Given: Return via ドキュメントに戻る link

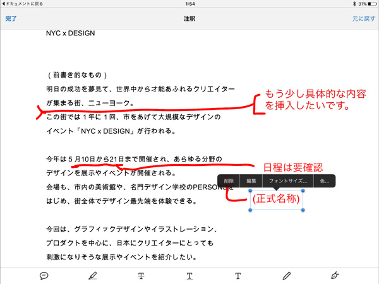Looking at the screenshot, I should click(23, 4).
